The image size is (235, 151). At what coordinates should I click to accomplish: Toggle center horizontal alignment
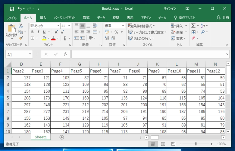click(83, 32)
